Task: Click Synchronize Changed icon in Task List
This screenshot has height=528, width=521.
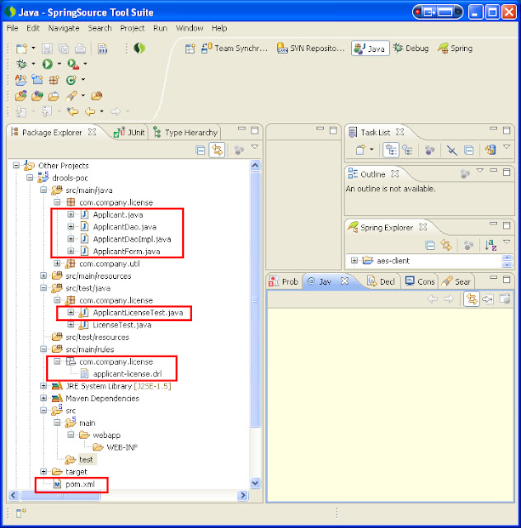Action: coord(490,149)
